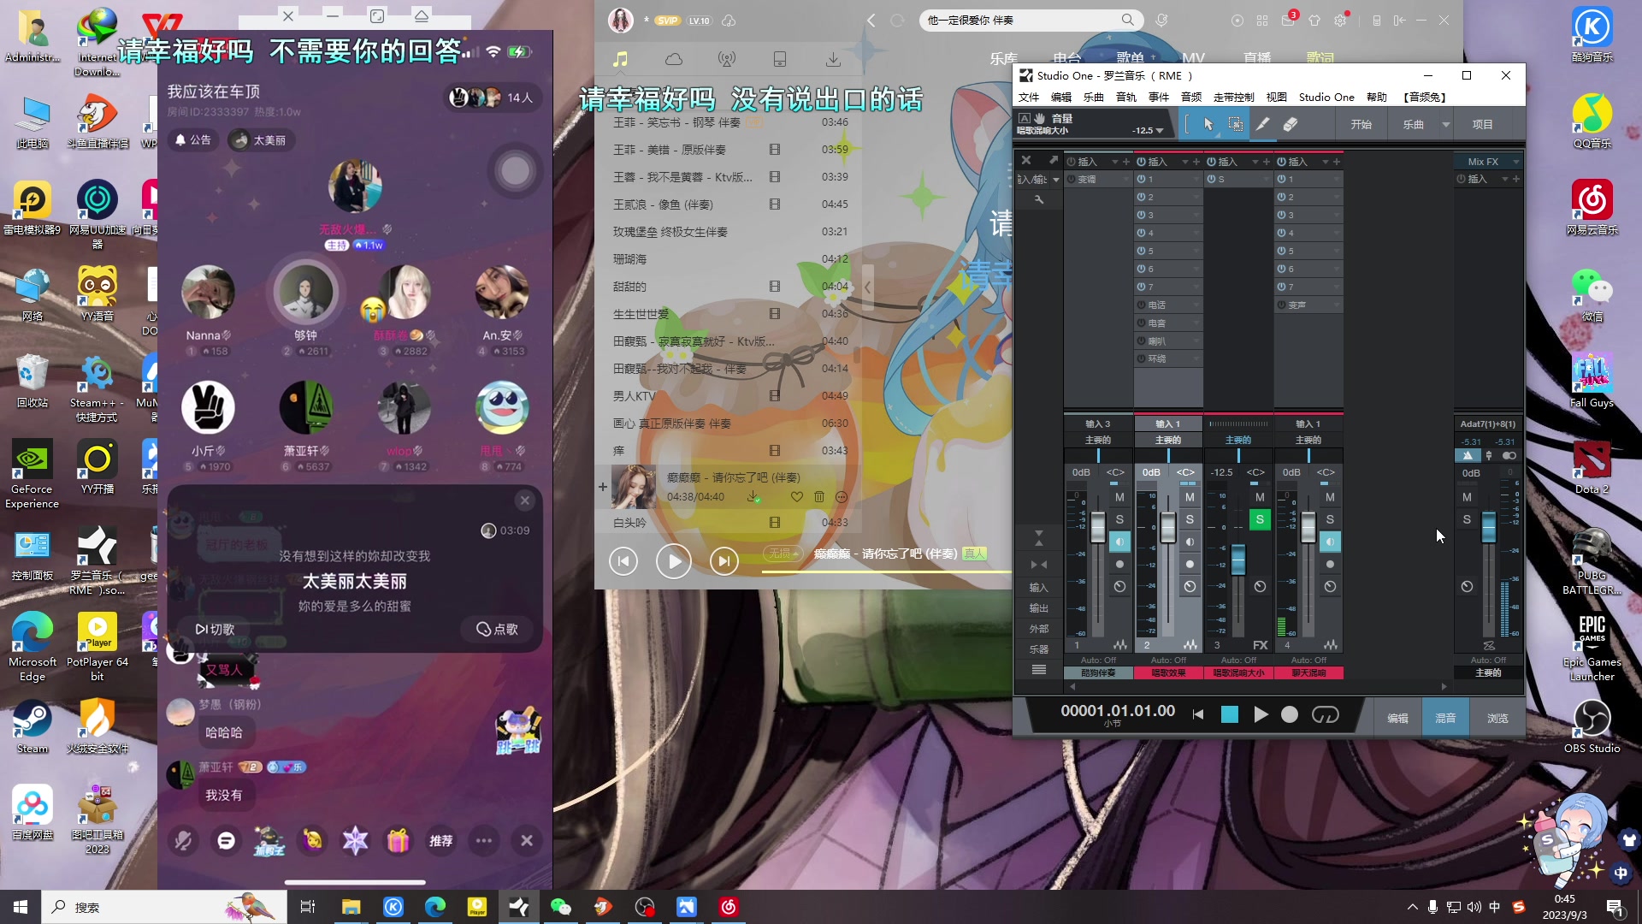Select 输入 3 input of 酷狗伴奏 channel
Screen dimensions: 1642x924
1098,423
